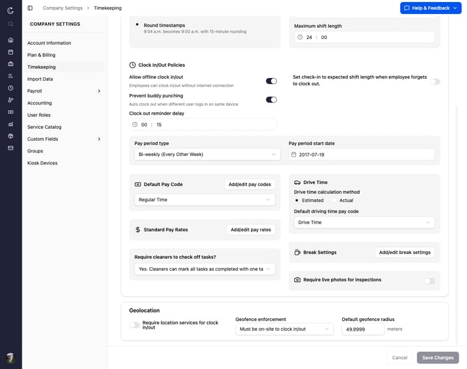Open Default Pay Code Regular Time dropdown

[x=205, y=200]
